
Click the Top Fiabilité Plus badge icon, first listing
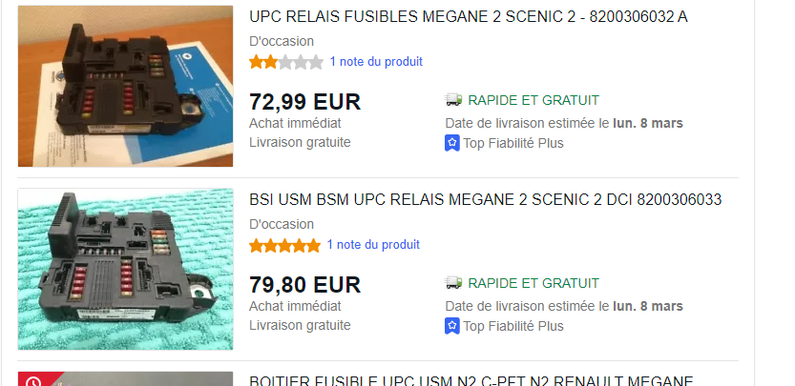tap(451, 143)
